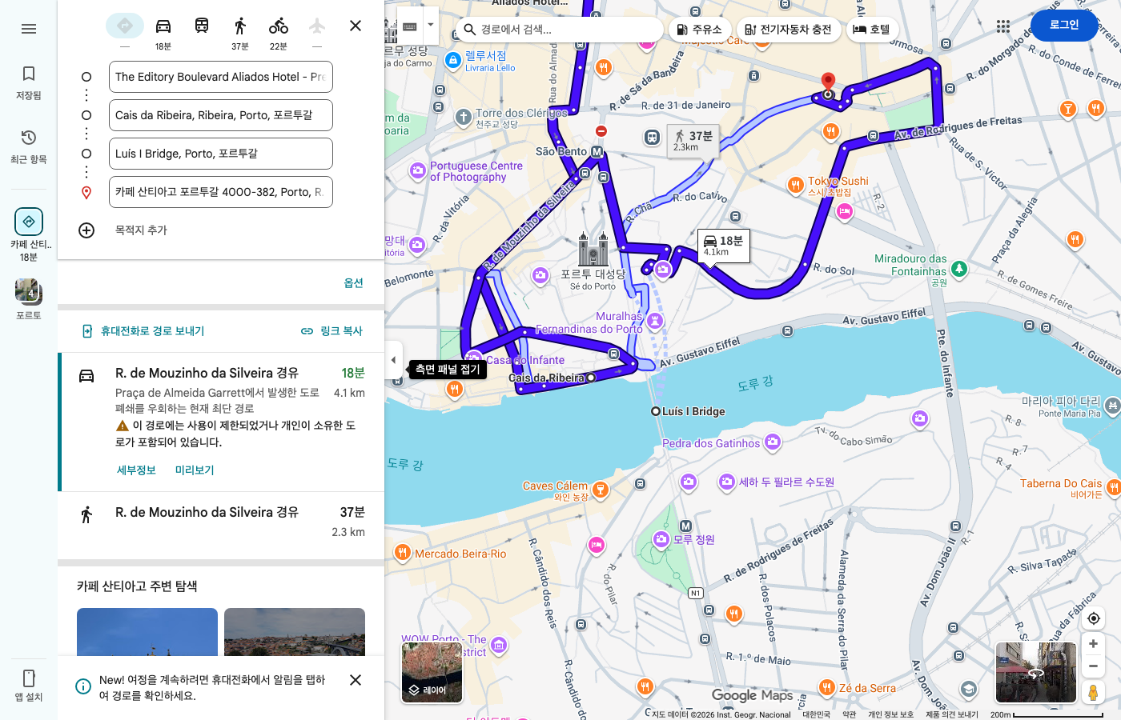Edit Cais da Ribeira waypoint field

point(221,115)
